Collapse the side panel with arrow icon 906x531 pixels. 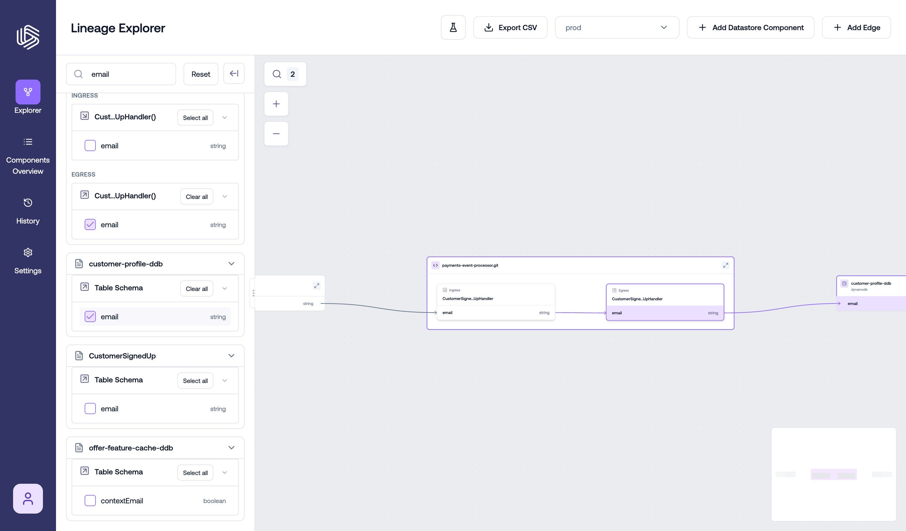tap(234, 73)
